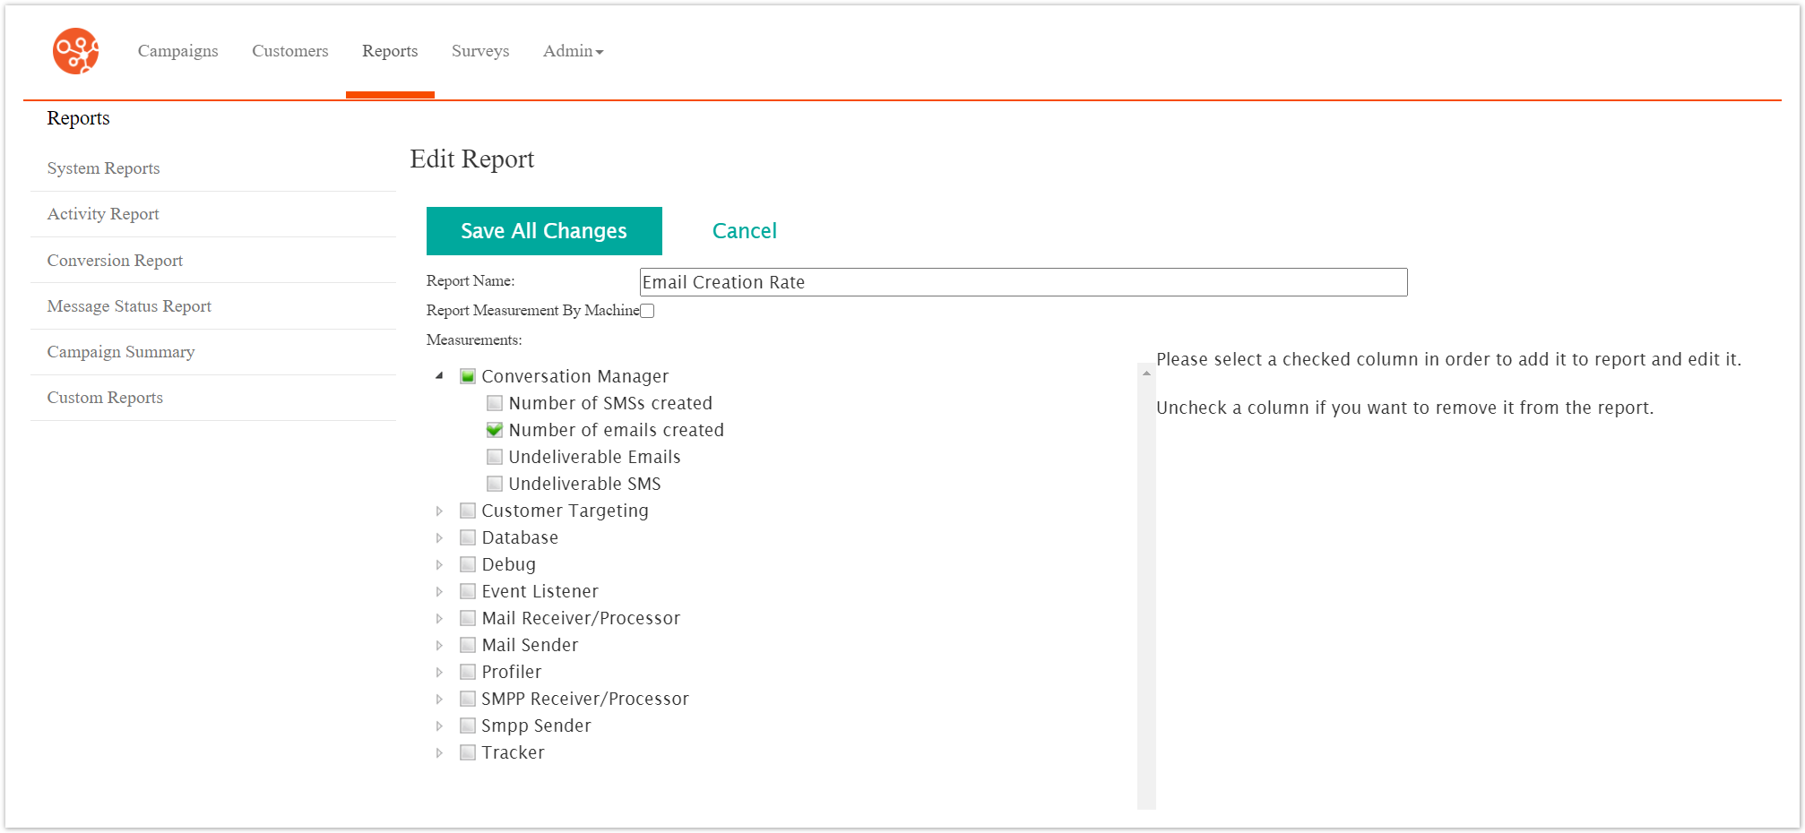The image size is (1805, 833).
Task: Open the Admin dropdown menu
Action: coord(573,51)
